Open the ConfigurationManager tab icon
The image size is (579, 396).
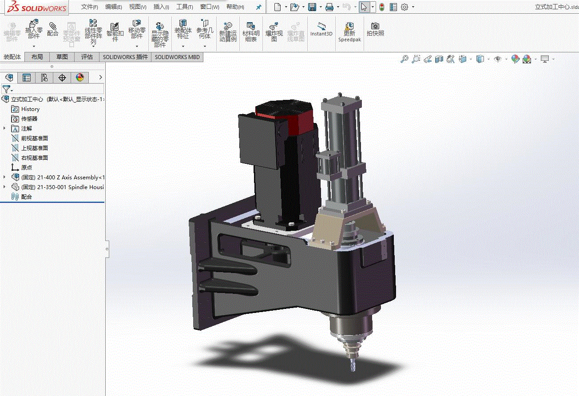click(x=44, y=78)
